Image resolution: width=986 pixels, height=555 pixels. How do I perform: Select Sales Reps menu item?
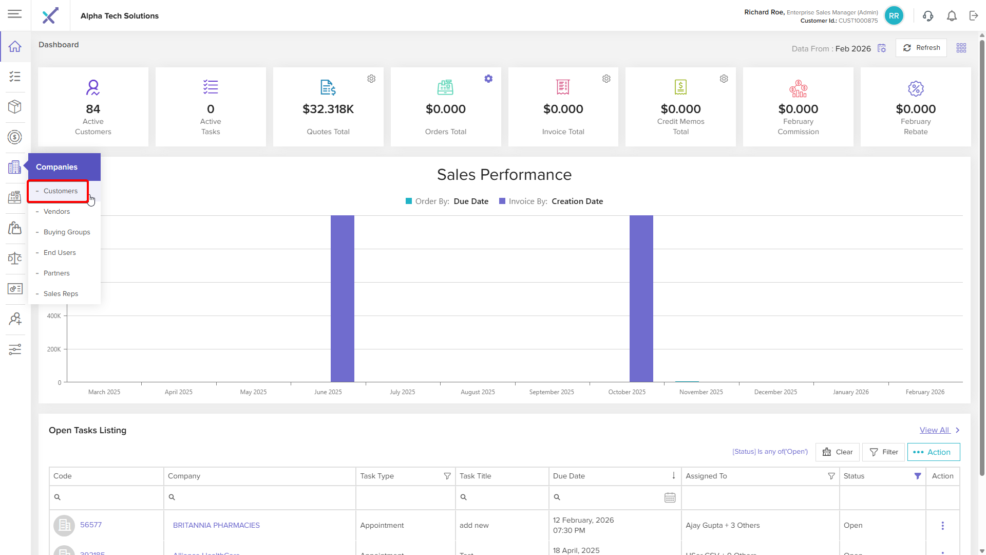click(x=61, y=294)
